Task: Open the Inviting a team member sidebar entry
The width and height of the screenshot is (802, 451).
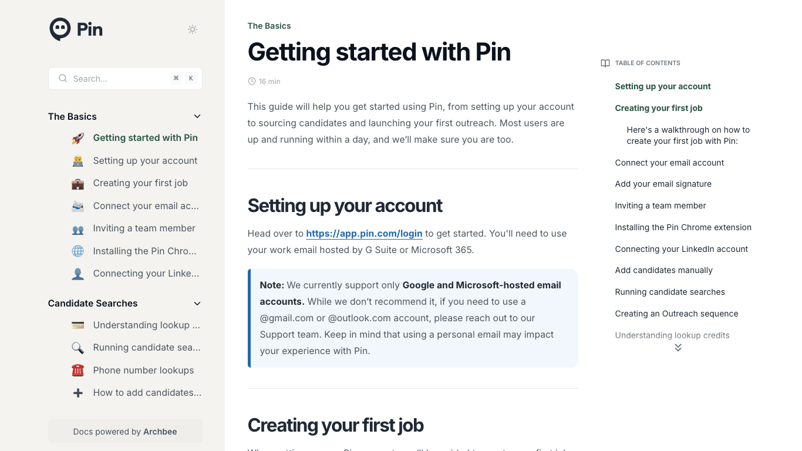Action: 144,228
